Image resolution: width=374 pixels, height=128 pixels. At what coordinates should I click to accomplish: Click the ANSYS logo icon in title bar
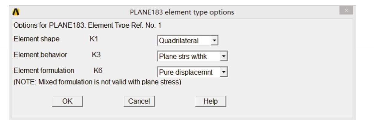(x=15, y=12)
